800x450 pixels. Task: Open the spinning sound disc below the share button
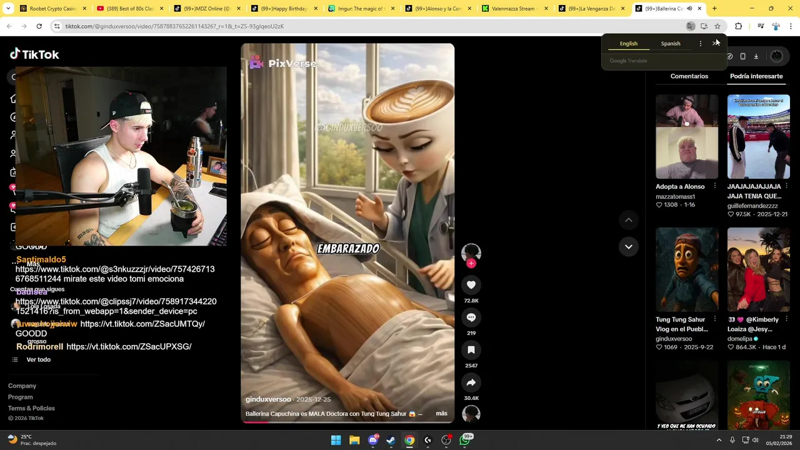pos(471,414)
